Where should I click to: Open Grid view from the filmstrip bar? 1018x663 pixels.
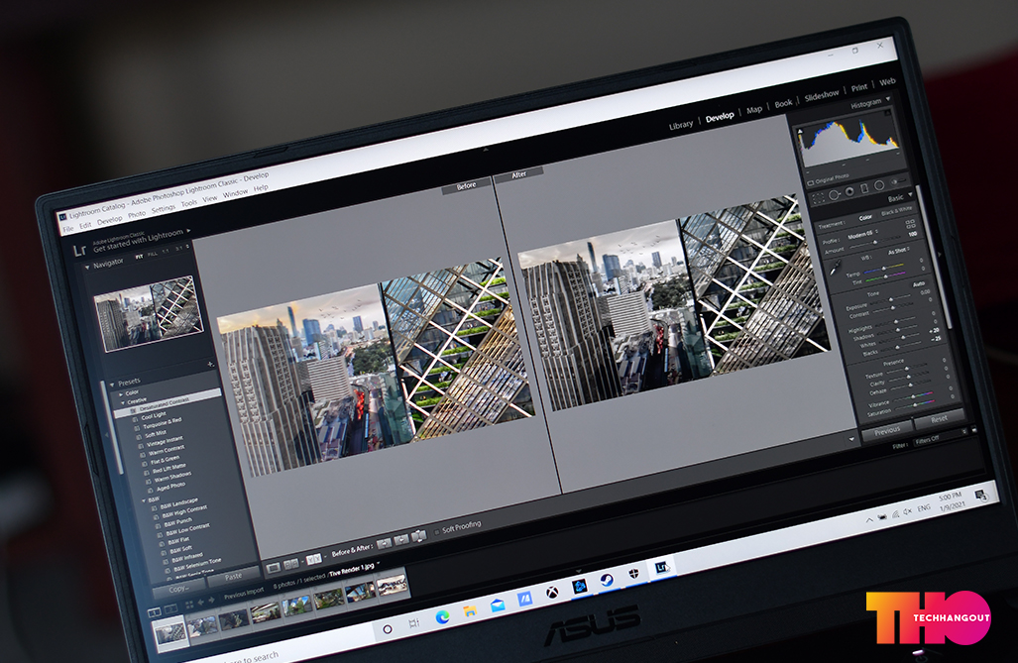189,605
